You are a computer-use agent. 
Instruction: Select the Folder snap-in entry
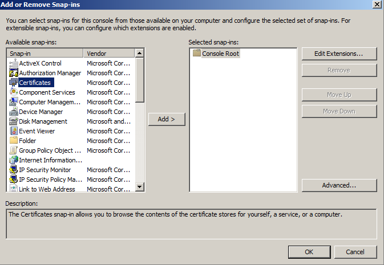(x=27, y=141)
